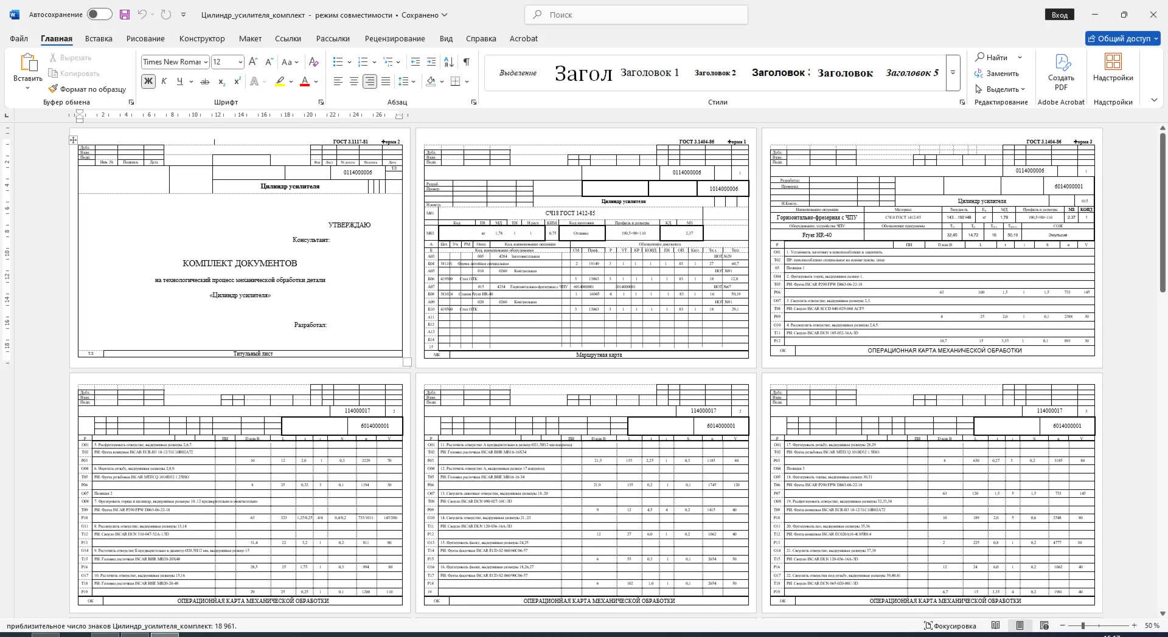
Task: Click the Общий доступ button
Action: 1123,38
